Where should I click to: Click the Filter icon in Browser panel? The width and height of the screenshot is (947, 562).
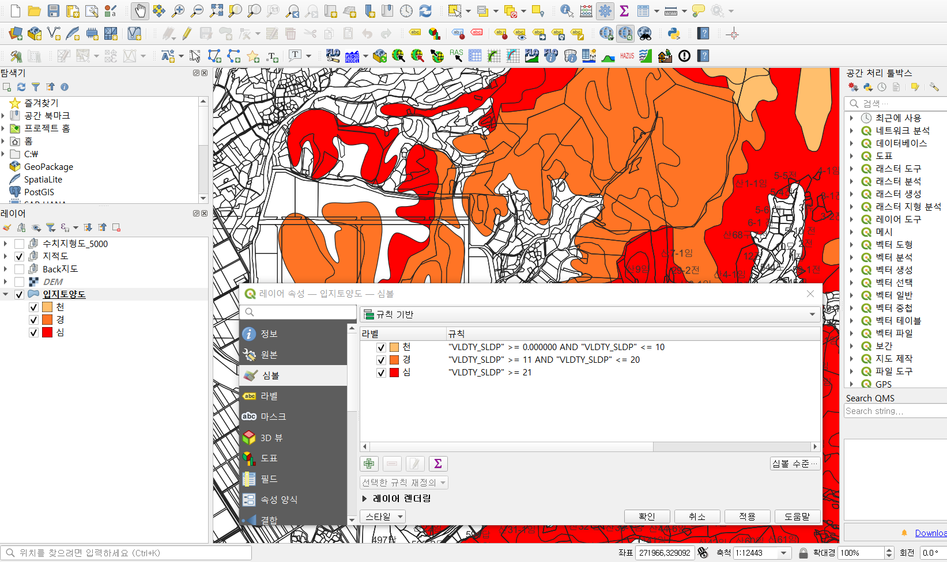[36, 87]
